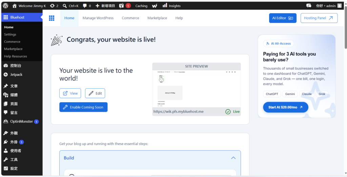This screenshot has height=177, width=347.
Task: Click the Paying for 3 AI tools heading
Action: coord(289,57)
